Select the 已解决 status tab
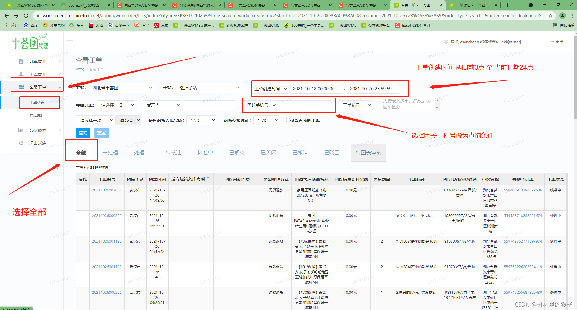The width and height of the screenshot is (577, 310). click(x=237, y=153)
